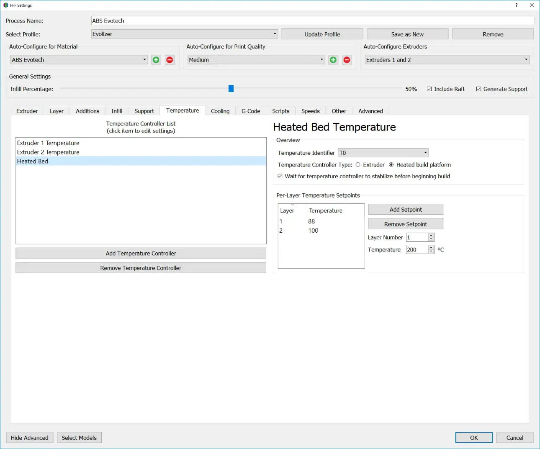The width and height of the screenshot is (540, 449).
Task: Click the Remove Setpoint button
Action: coord(406,224)
